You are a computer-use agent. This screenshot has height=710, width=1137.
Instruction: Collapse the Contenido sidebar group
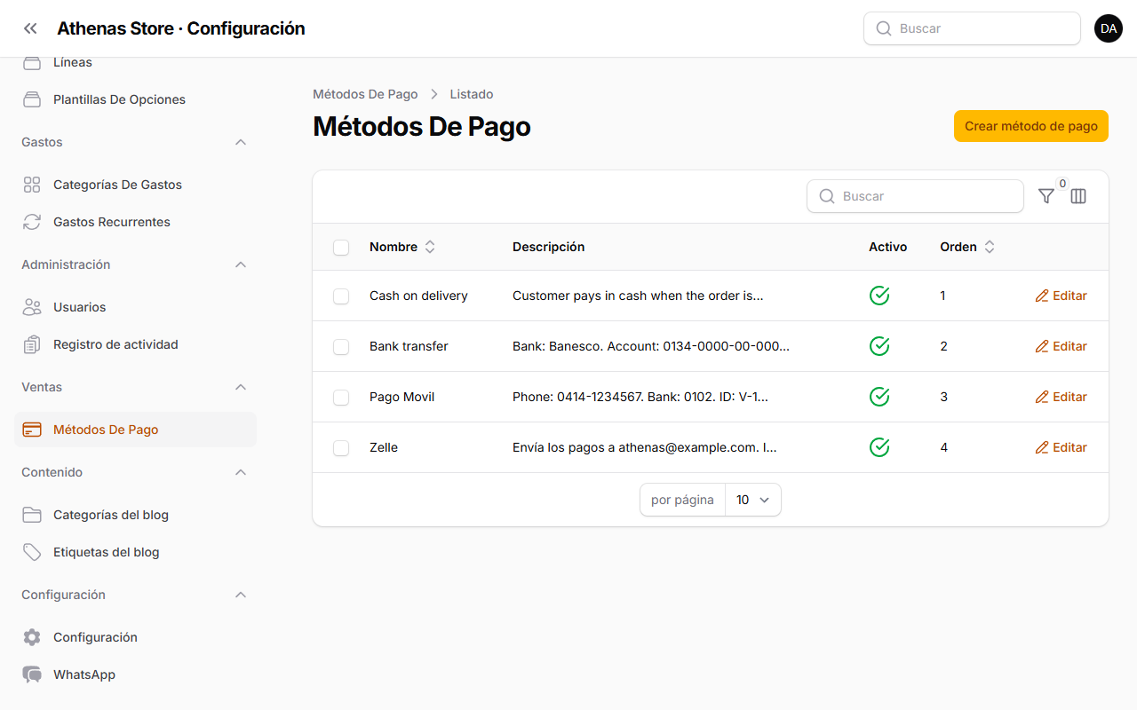point(241,472)
